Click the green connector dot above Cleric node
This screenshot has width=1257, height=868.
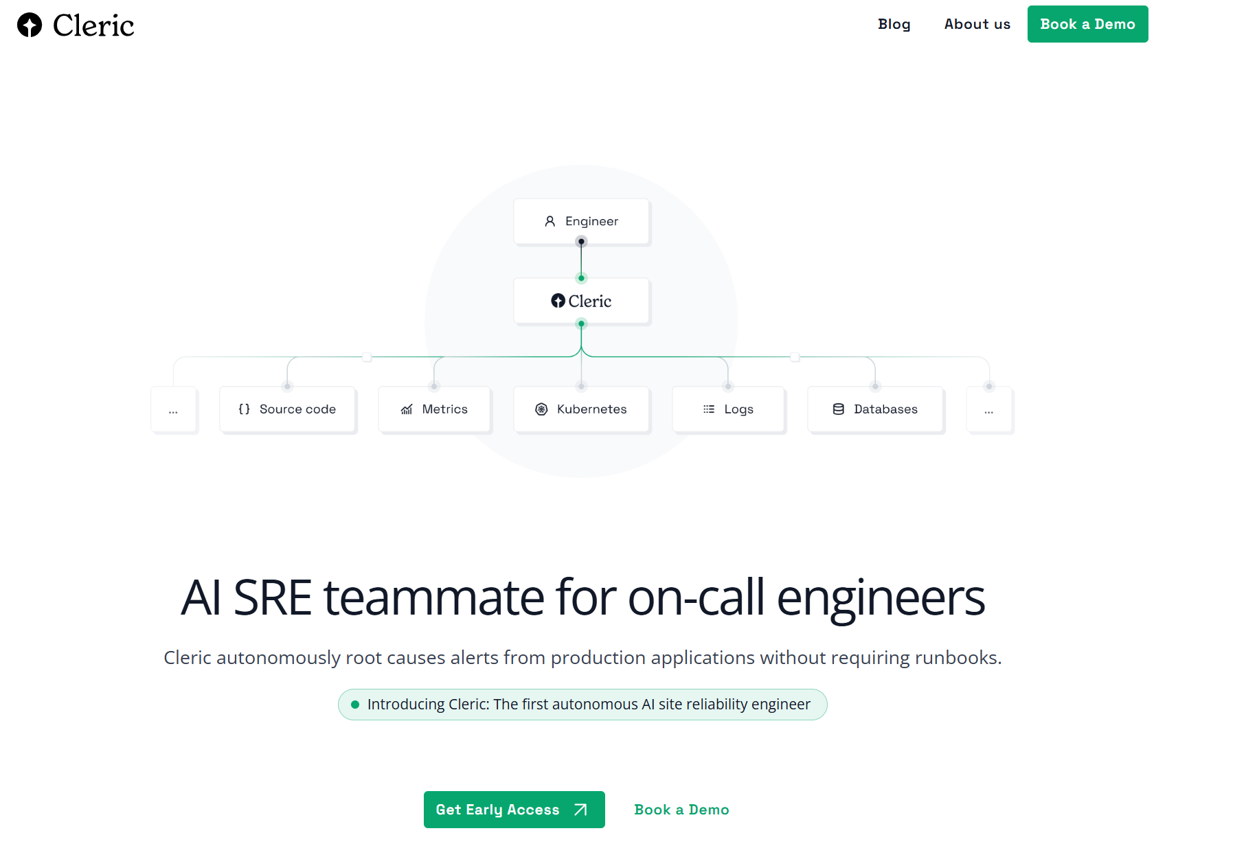[581, 278]
